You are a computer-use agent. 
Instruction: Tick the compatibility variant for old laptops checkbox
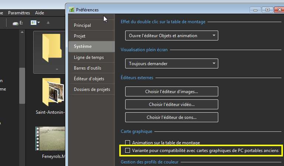128,151
